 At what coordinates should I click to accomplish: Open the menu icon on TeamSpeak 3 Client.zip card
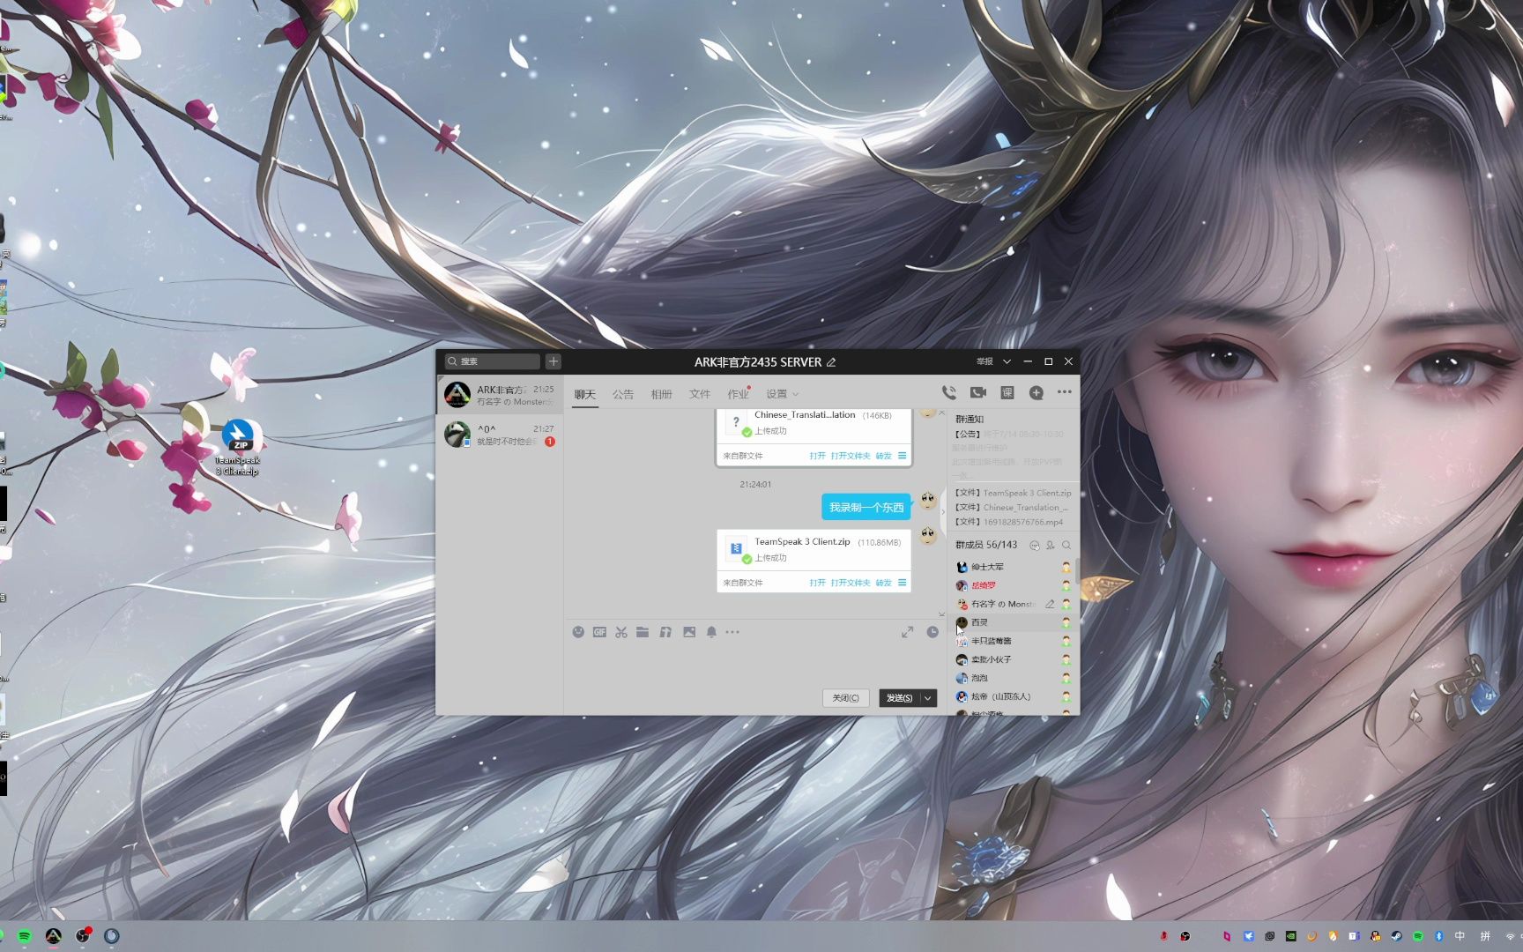[902, 583]
